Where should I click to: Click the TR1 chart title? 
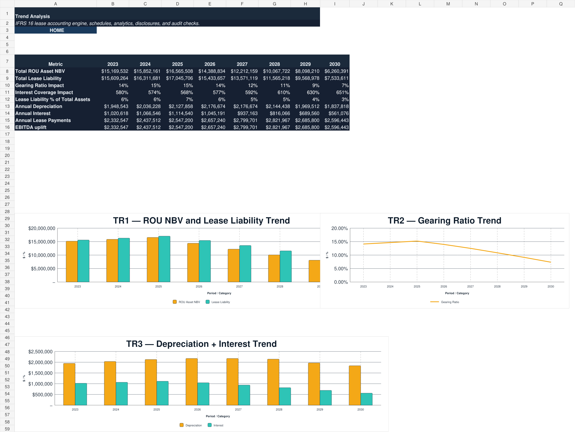tap(202, 221)
